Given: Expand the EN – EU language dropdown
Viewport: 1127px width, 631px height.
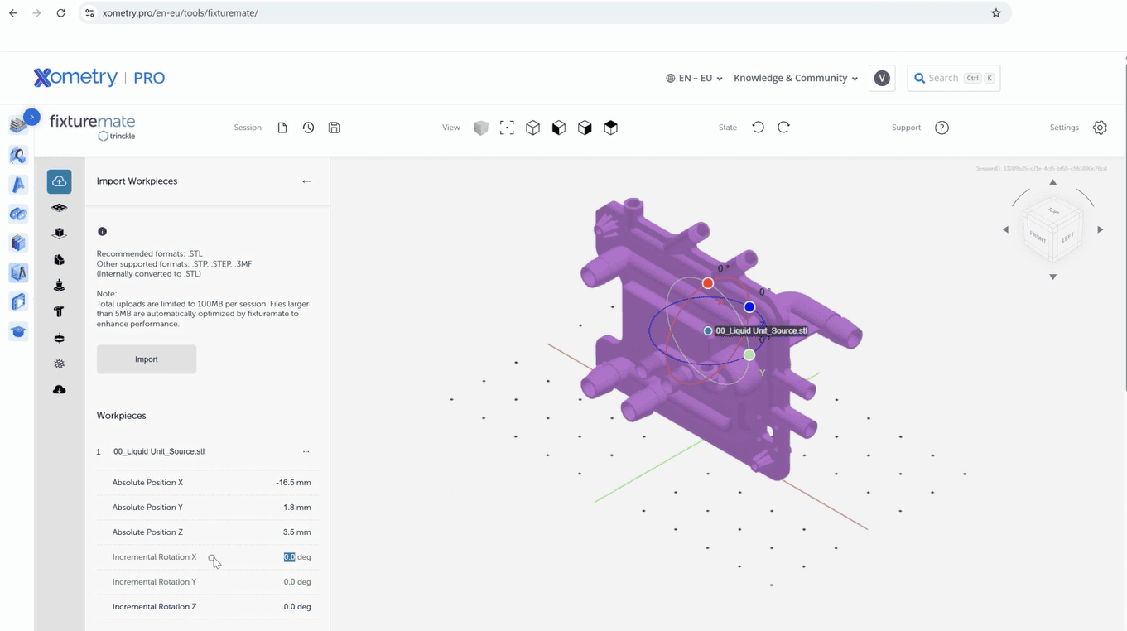Looking at the screenshot, I should coord(694,78).
